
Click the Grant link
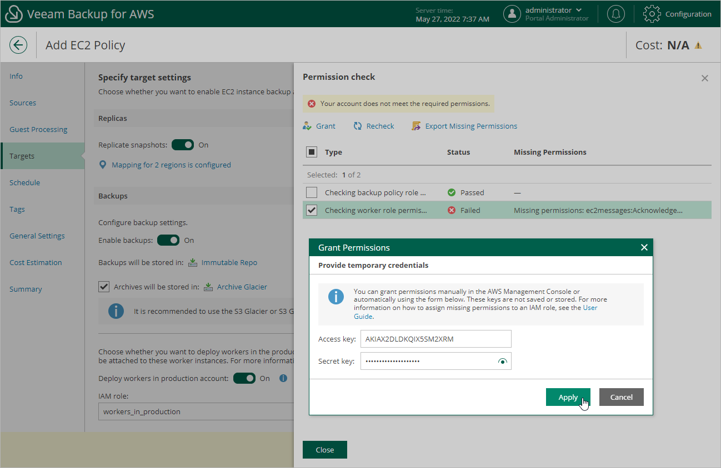coord(326,126)
